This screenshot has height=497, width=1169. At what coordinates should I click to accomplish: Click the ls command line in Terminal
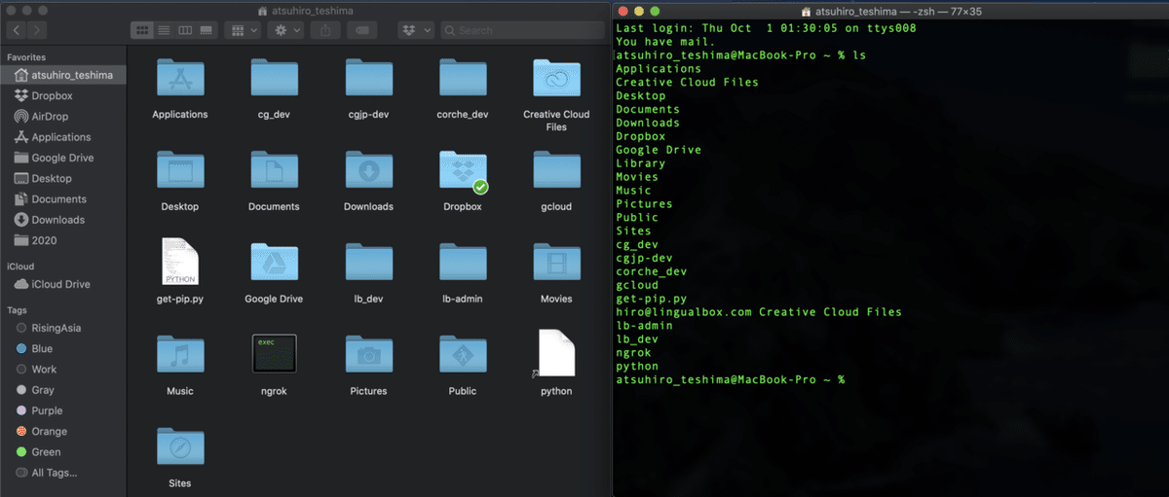pos(741,55)
